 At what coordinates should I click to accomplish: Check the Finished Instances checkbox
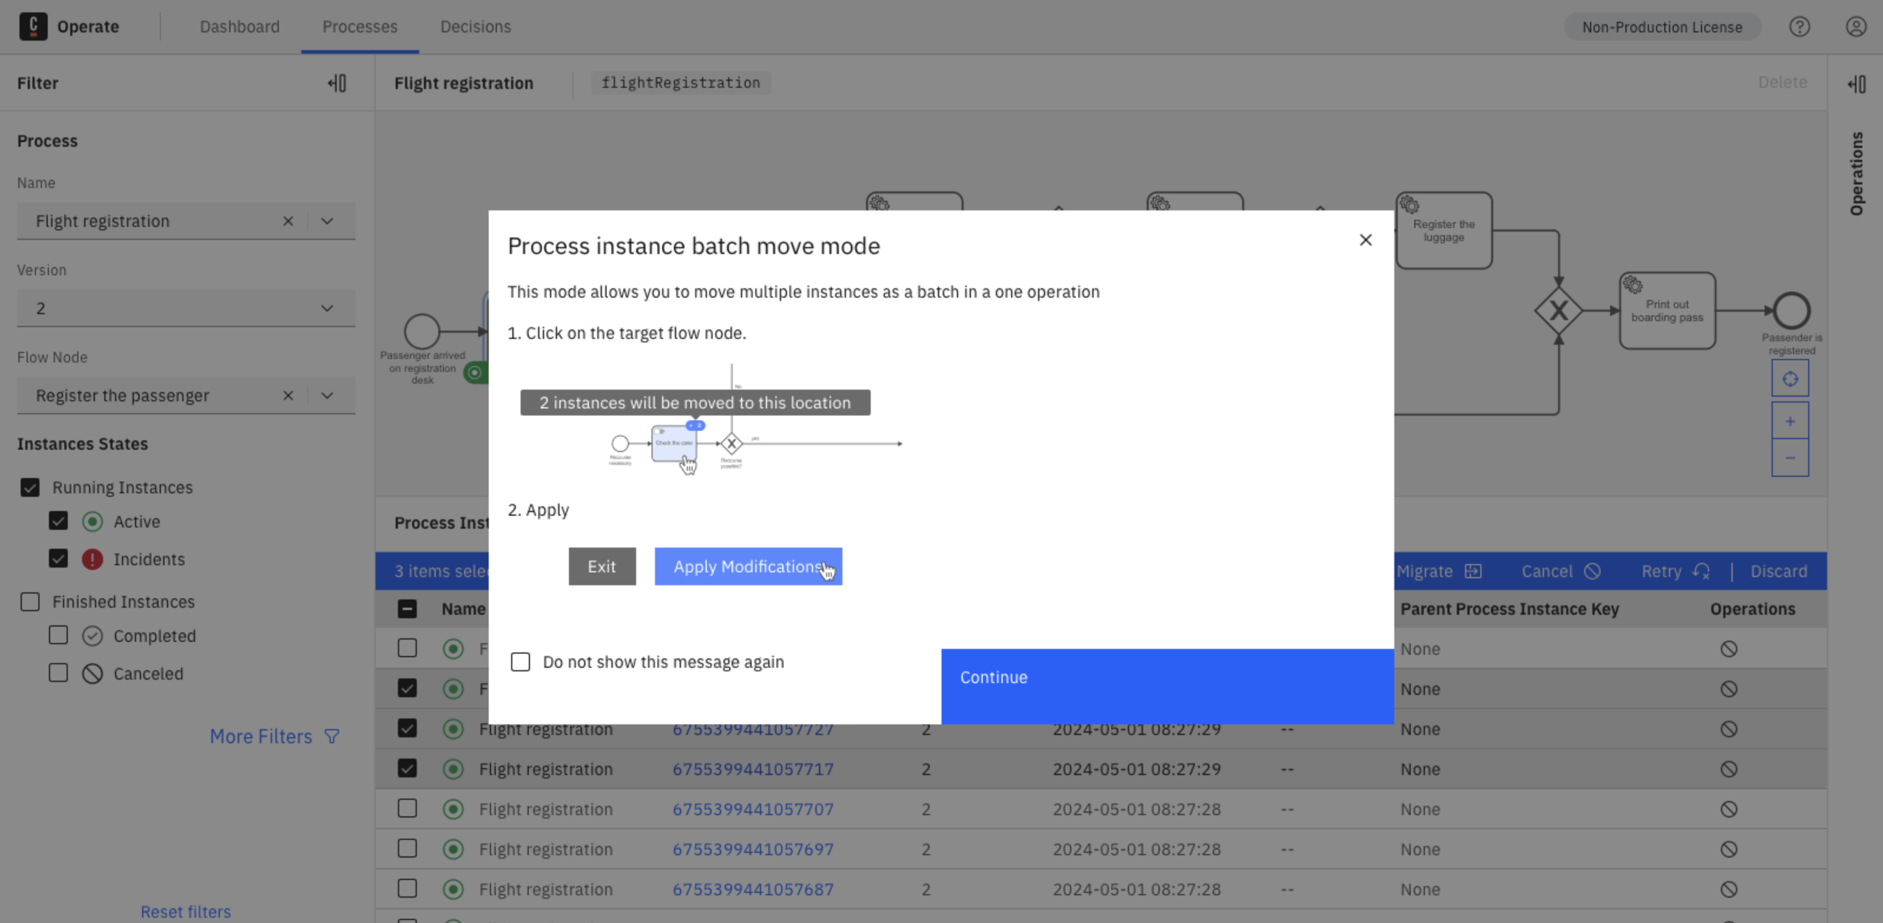point(30,601)
